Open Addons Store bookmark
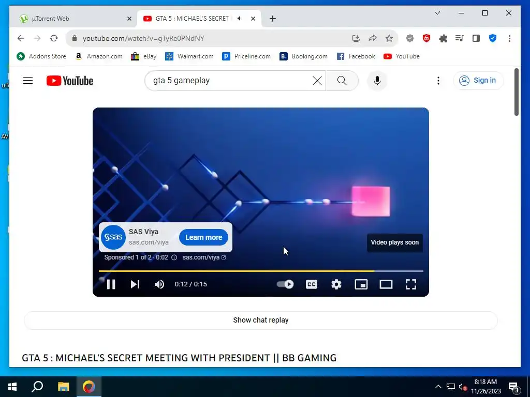 [41, 56]
